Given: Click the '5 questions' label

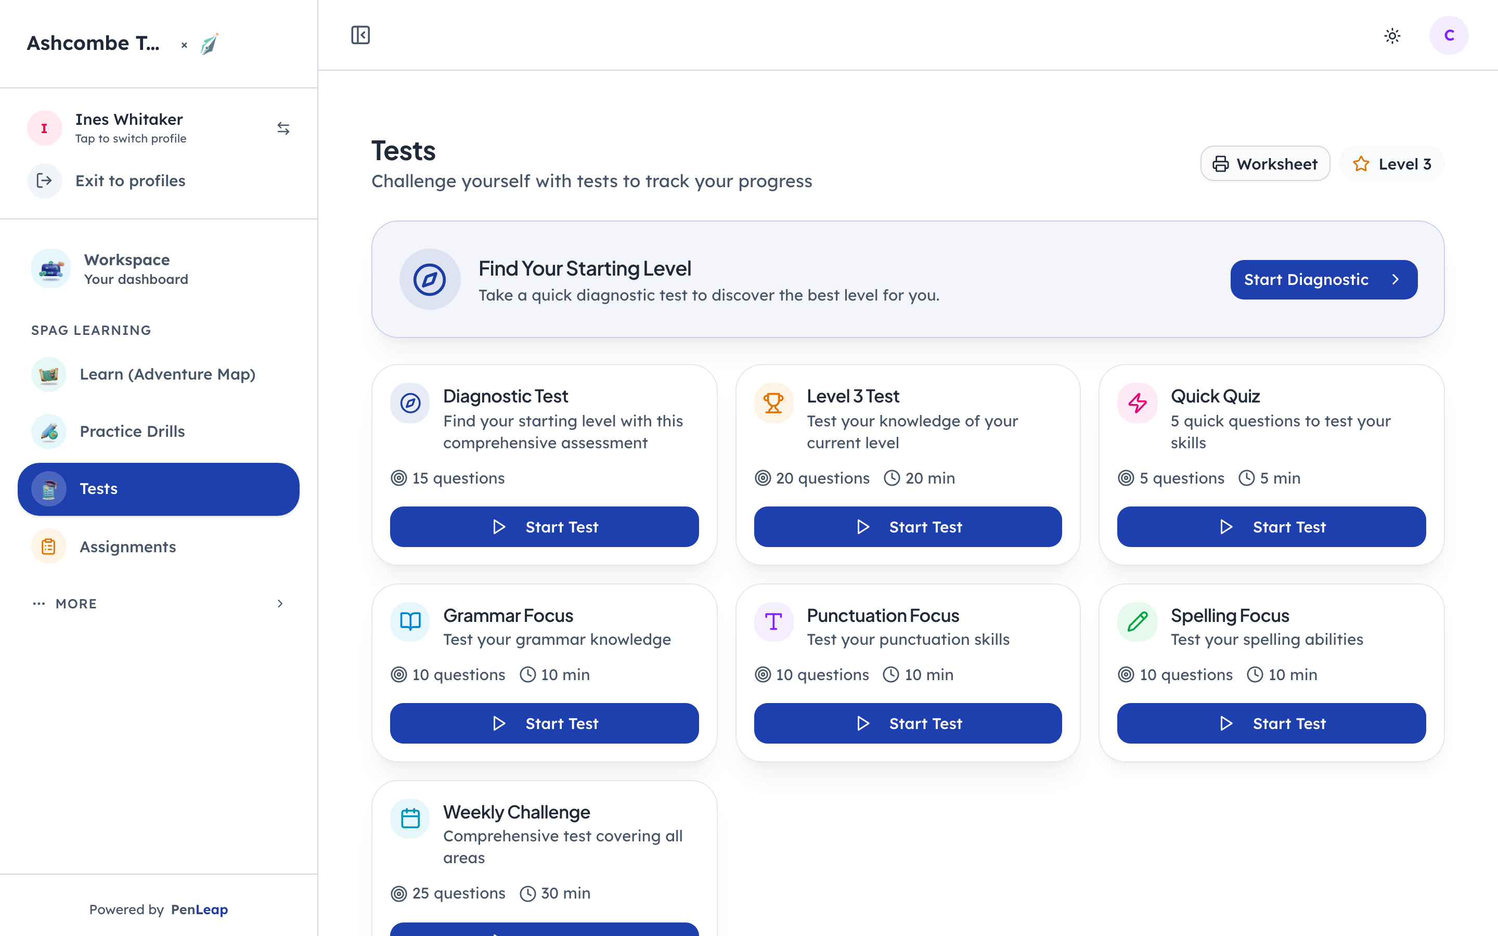Looking at the screenshot, I should 1182,478.
